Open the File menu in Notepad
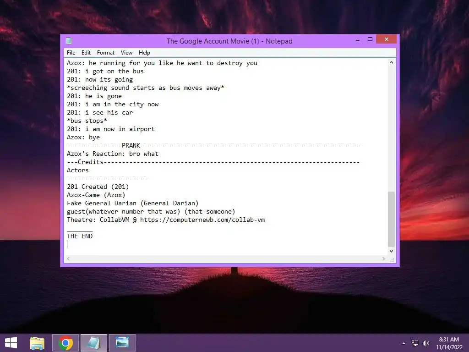The width and height of the screenshot is (469, 352). click(x=71, y=53)
